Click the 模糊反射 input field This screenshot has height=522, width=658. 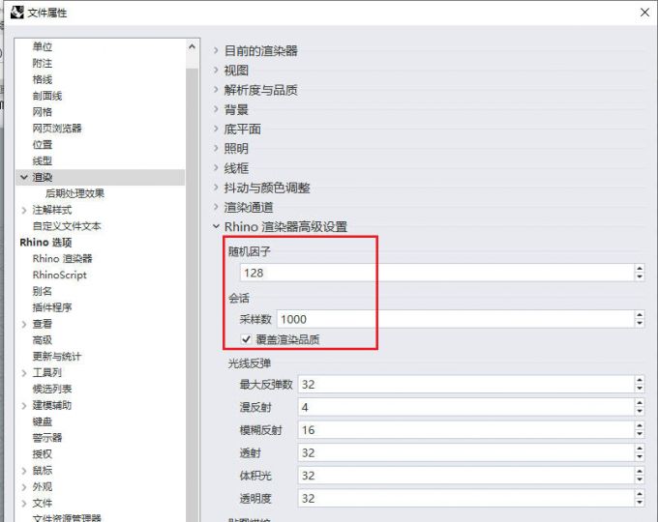pyautogui.click(x=465, y=430)
